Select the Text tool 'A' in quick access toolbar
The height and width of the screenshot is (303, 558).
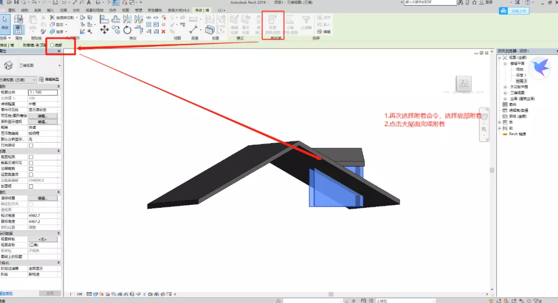(89, 2)
